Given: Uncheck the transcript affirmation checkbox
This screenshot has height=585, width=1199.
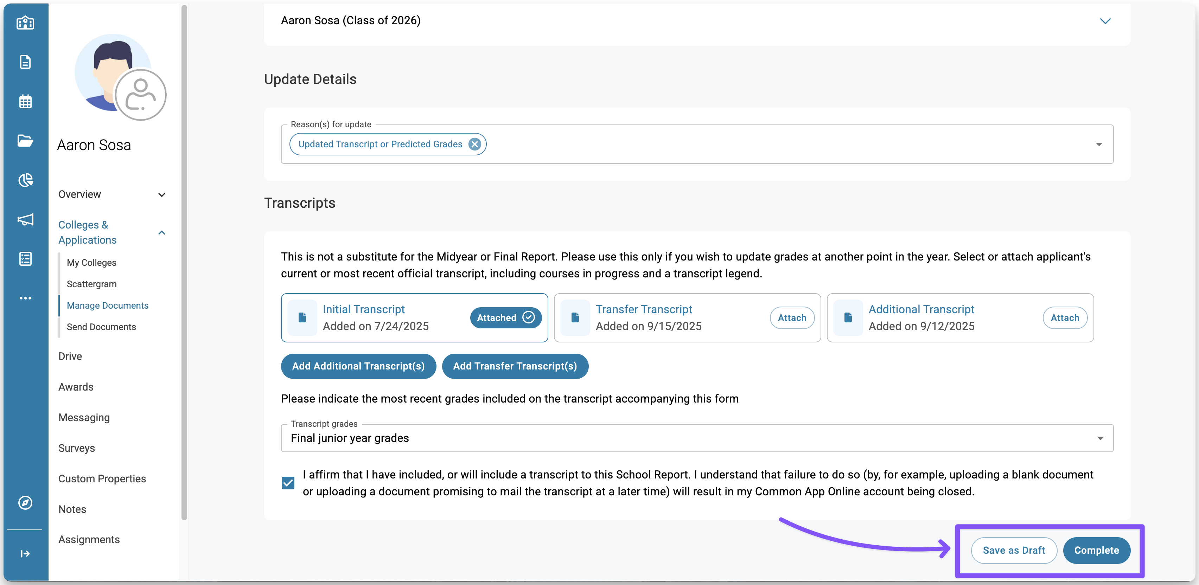Looking at the screenshot, I should (288, 483).
